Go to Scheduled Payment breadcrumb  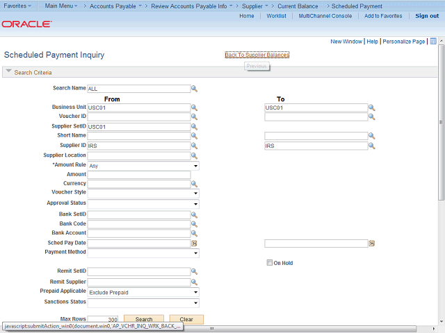(x=357, y=6)
